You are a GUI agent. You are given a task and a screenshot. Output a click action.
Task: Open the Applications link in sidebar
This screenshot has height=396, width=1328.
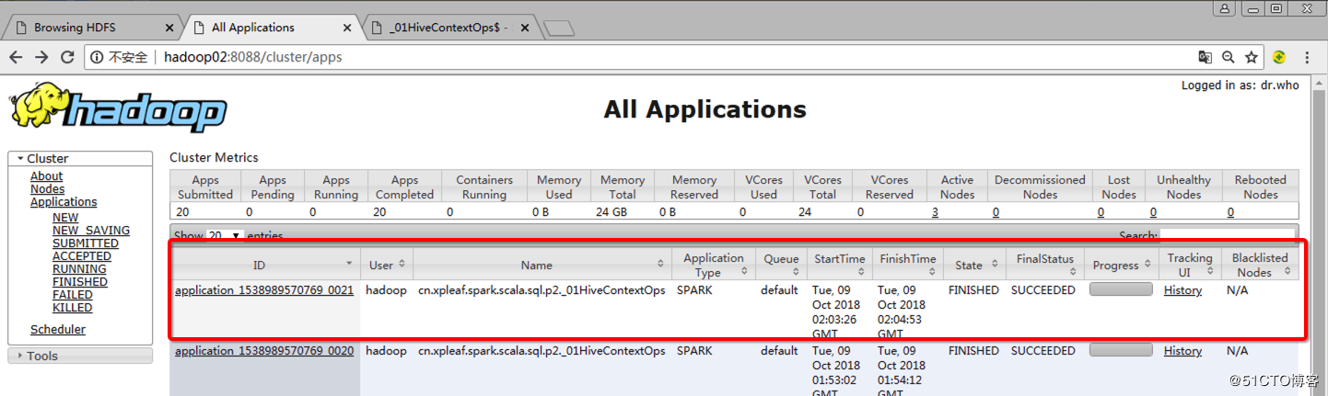[x=64, y=202]
